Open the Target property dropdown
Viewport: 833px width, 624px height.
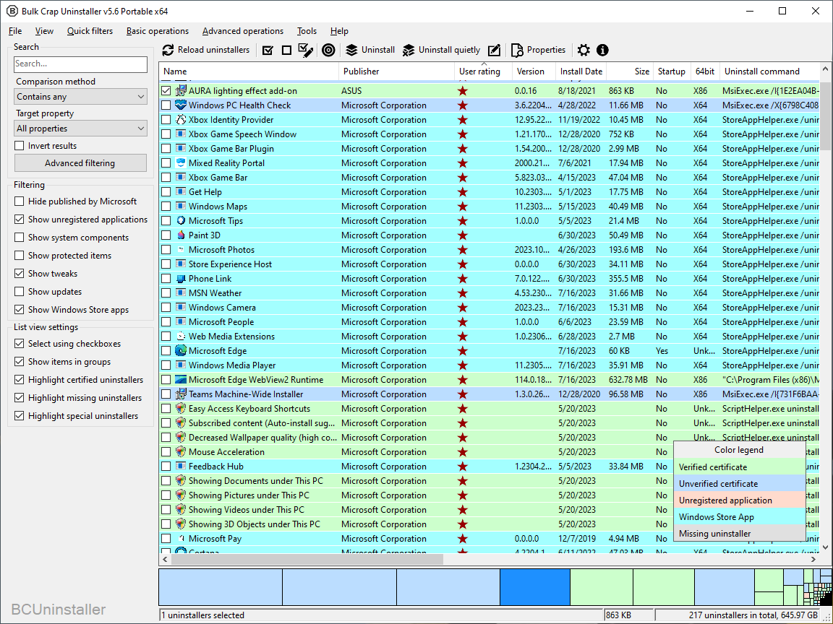pyautogui.click(x=80, y=129)
